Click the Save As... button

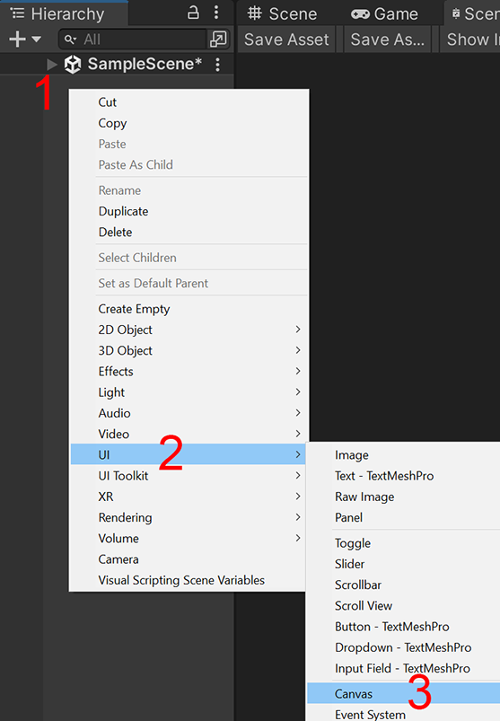388,40
